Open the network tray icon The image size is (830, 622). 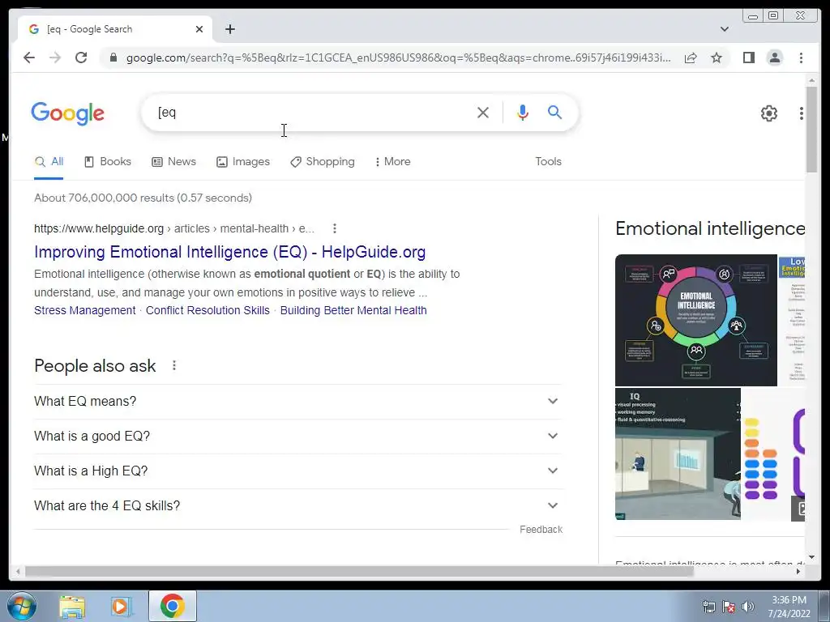(x=708, y=607)
